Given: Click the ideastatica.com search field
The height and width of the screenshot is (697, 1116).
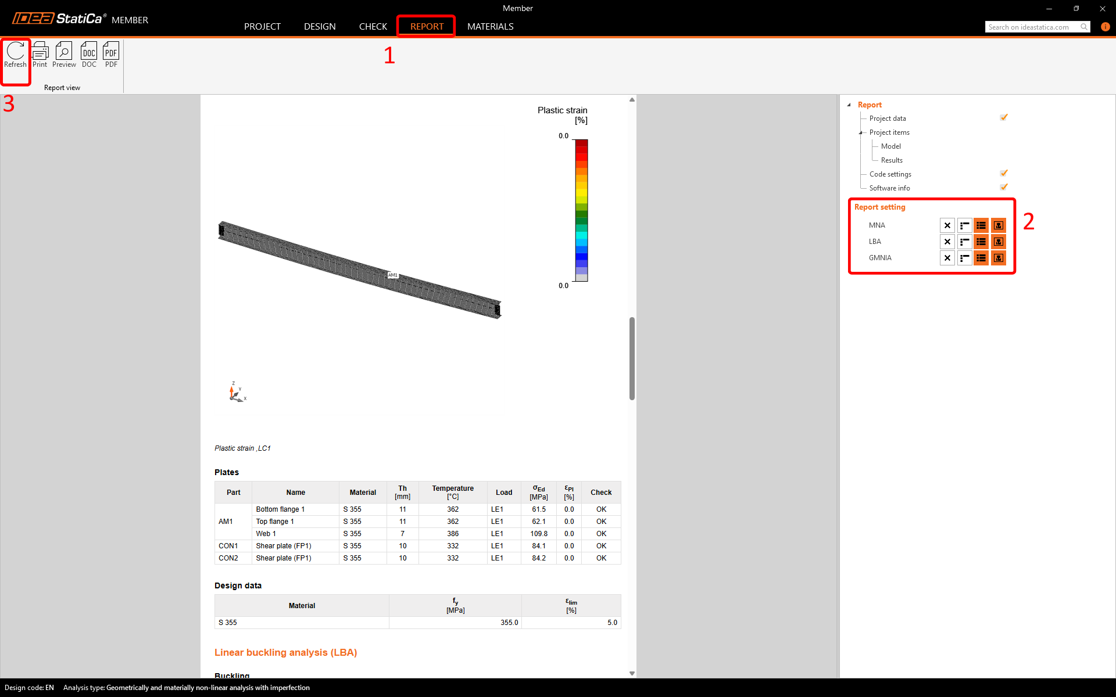Looking at the screenshot, I should point(1032,27).
